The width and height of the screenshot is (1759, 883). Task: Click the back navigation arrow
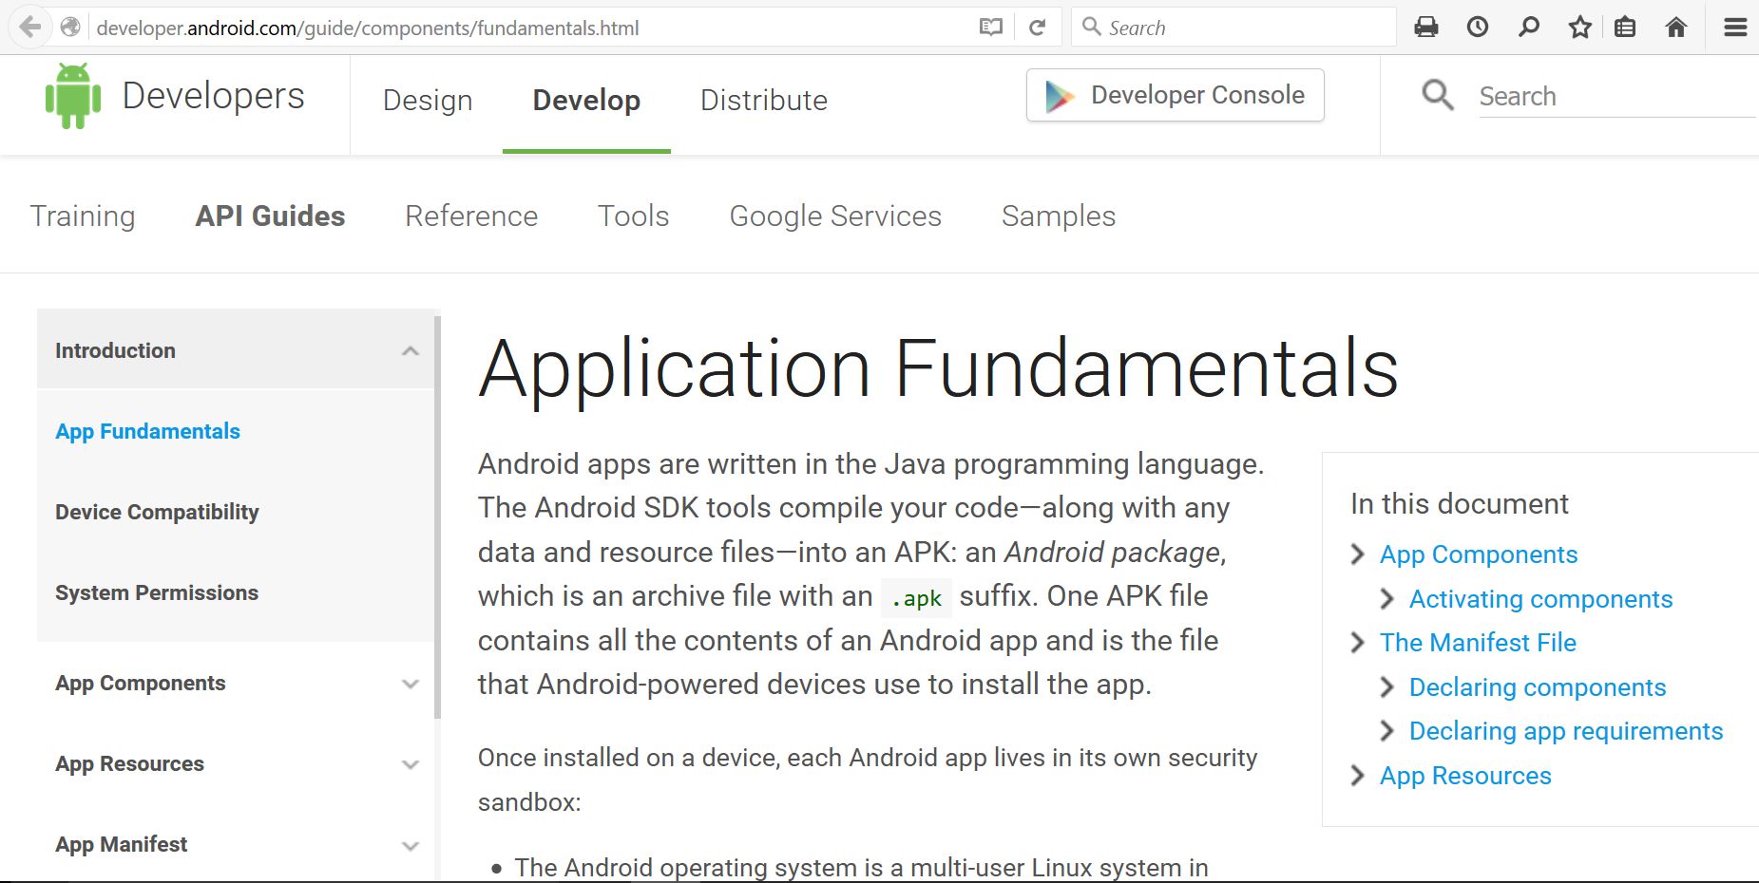pyautogui.click(x=29, y=27)
